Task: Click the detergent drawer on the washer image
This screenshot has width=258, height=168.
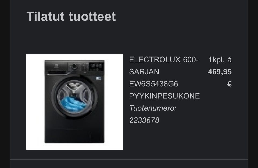Action: coord(57,72)
